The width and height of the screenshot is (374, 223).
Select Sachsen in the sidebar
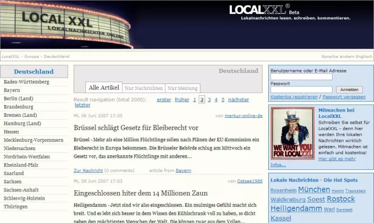coord(13,182)
